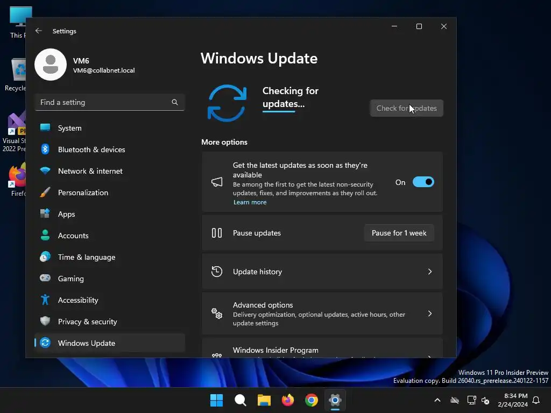The height and width of the screenshot is (413, 551).
Task: Click the Check for updates button
Action: click(407, 108)
